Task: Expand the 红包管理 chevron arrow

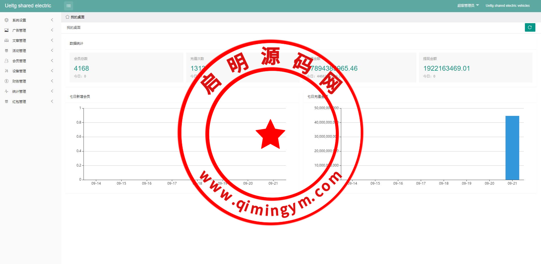Action: click(52, 101)
